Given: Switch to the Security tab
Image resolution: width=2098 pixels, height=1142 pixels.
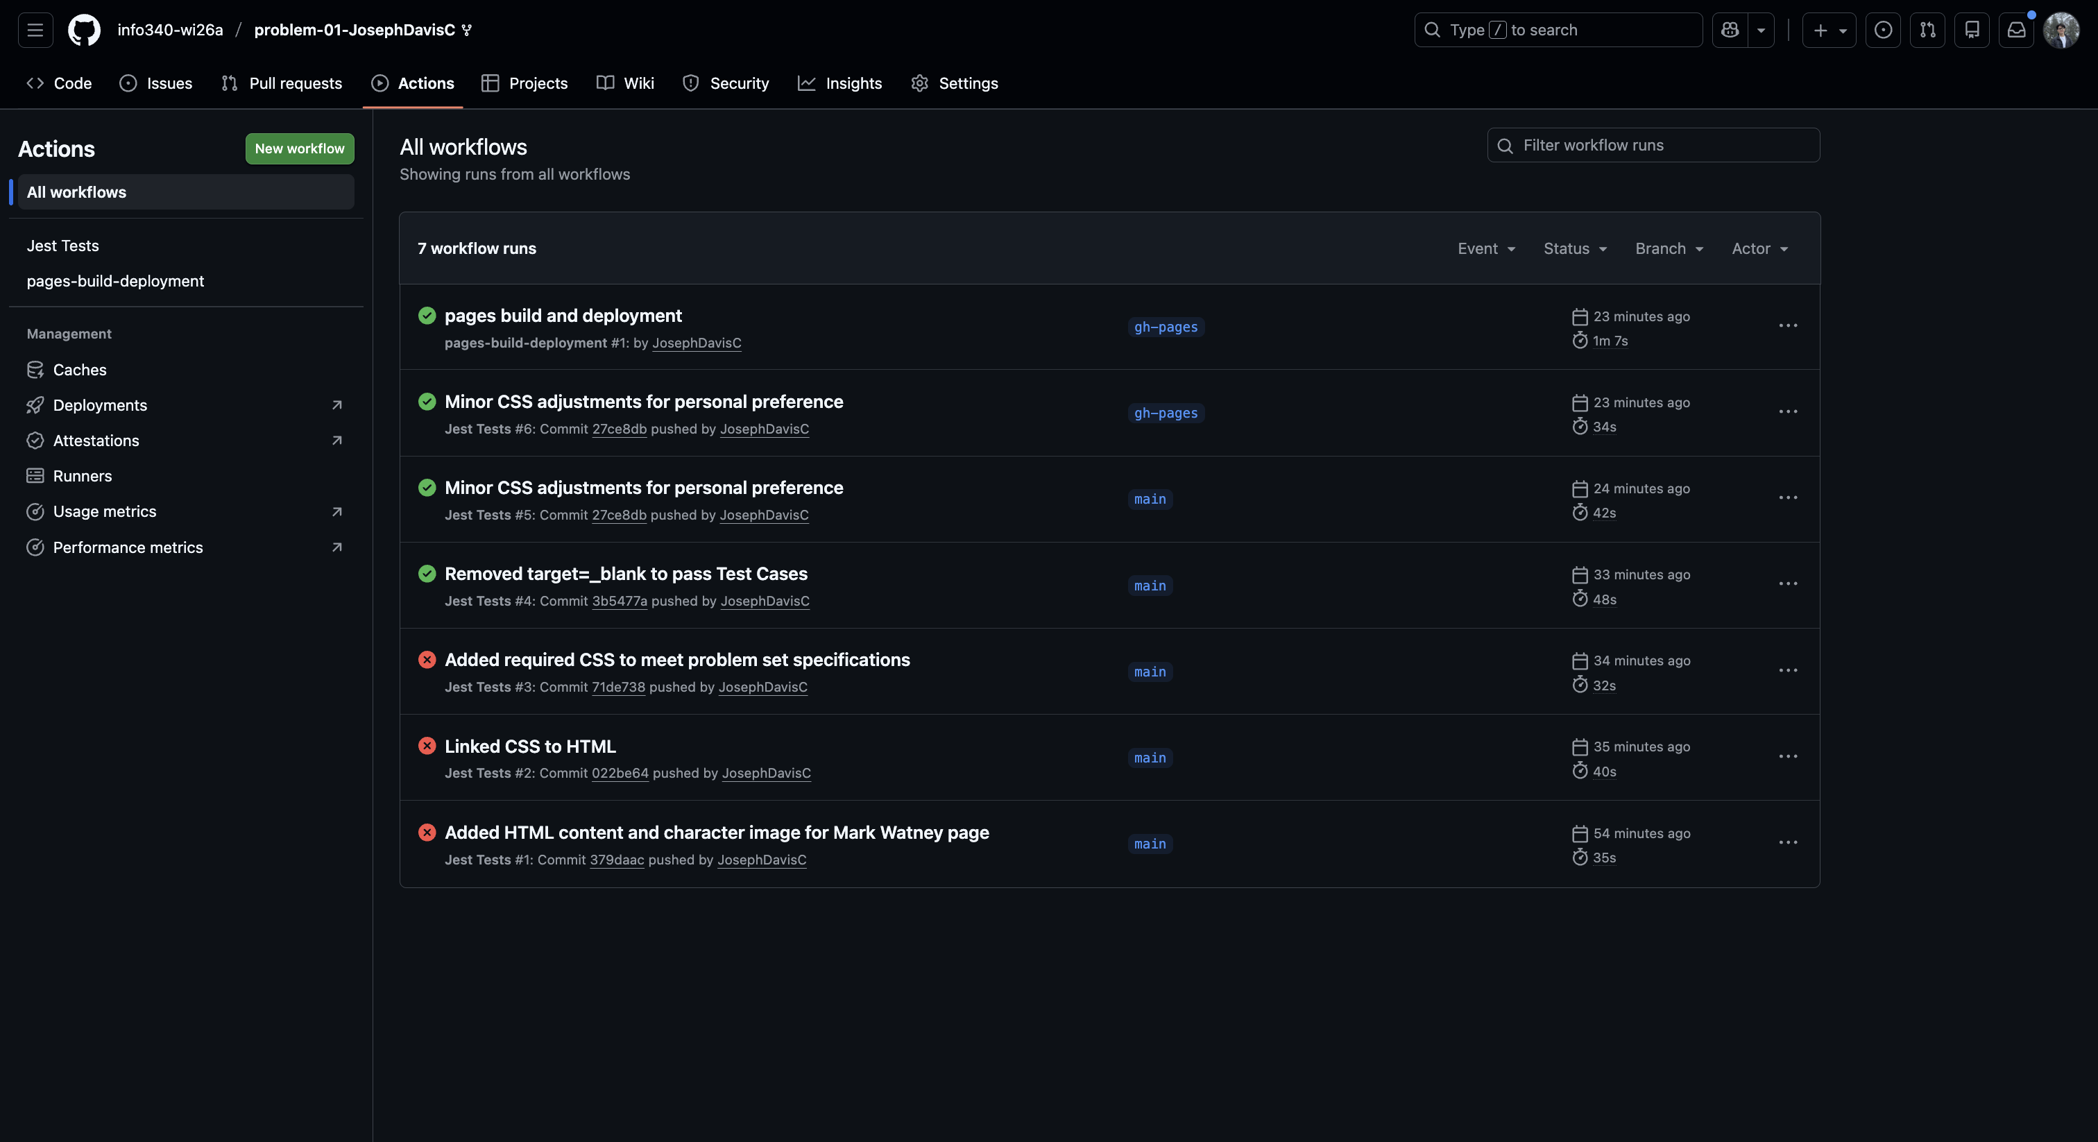Looking at the screenshot, I should point(726,83).
